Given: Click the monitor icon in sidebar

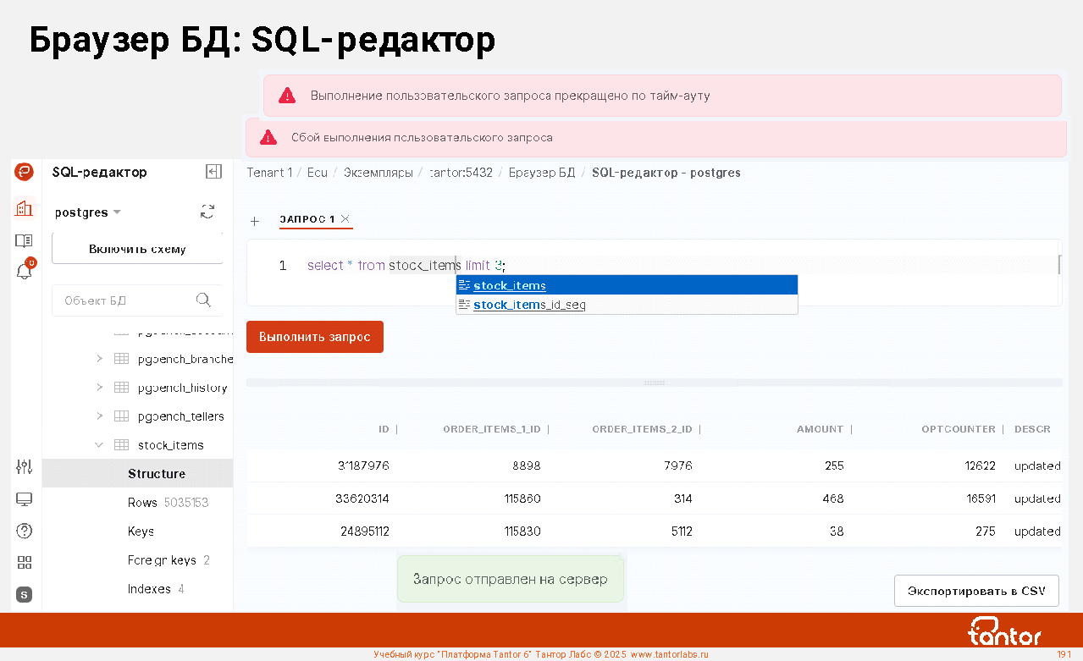Looking at the screenshot, I should [x=25, y=499].
